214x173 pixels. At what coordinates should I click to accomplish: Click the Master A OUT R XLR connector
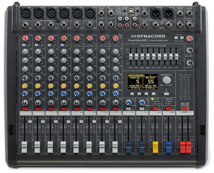point(169,14)
